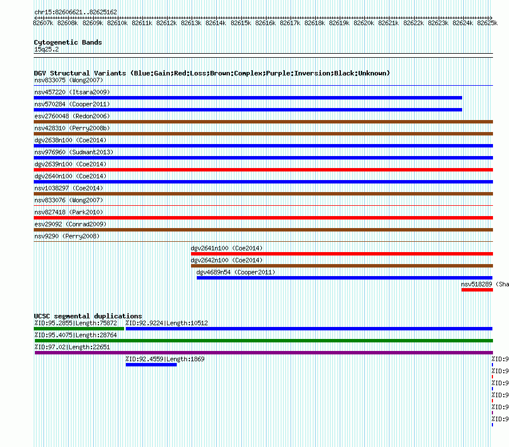Click the nsv827418 (Park2010) label
This screenshot has height=447, width=509.
point(69,212)
